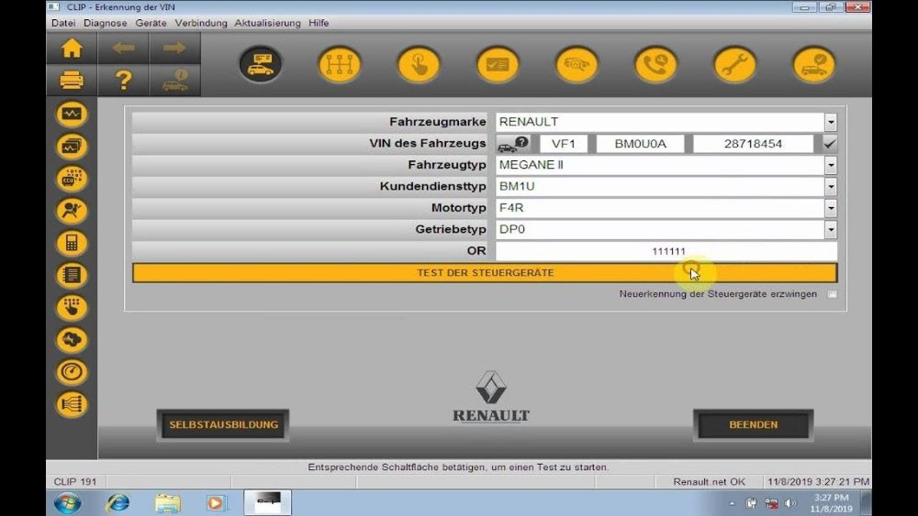Open the wrench repair icon
Image resolution: width=918 pixels, height=516 pixels.
734,64
